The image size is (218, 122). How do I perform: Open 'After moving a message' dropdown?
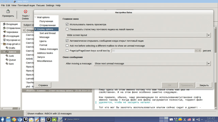(x=152, y=63)
